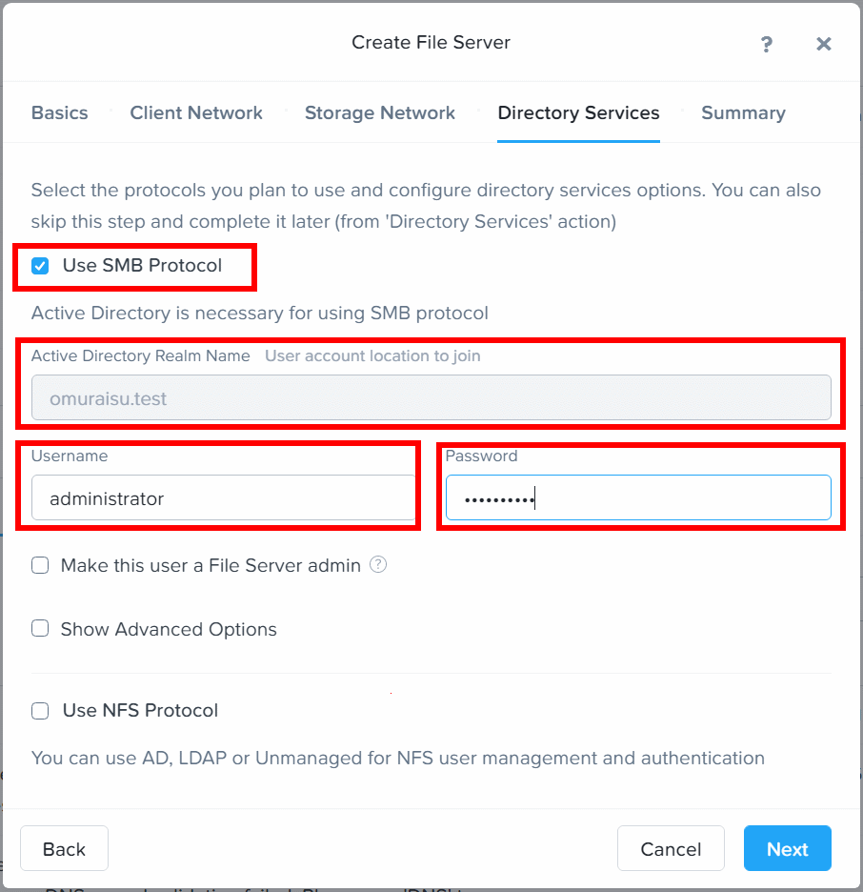Close the Create File Server dialog
The image size is (863, 892).
pyautogui.click(x=824, y=44)
